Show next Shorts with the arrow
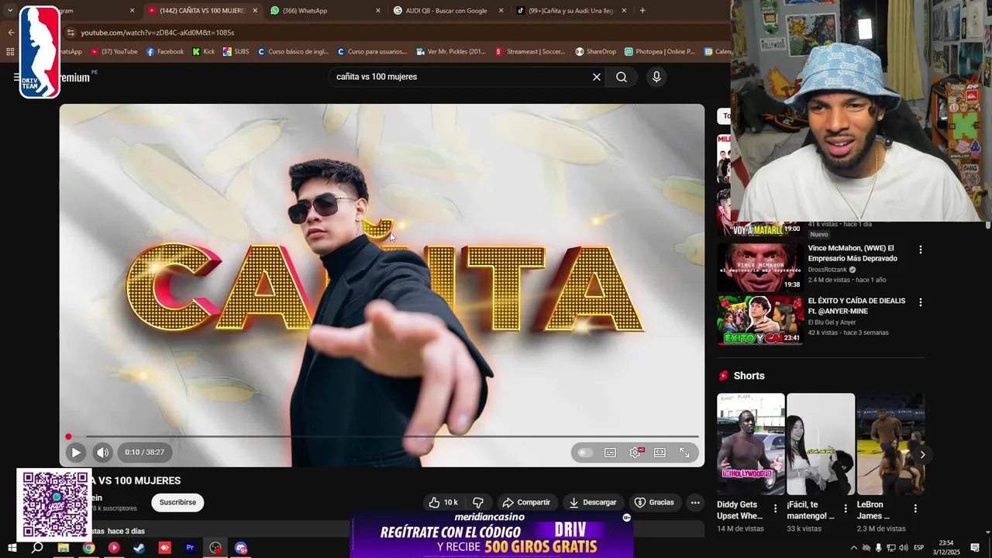 pos(921,455)
